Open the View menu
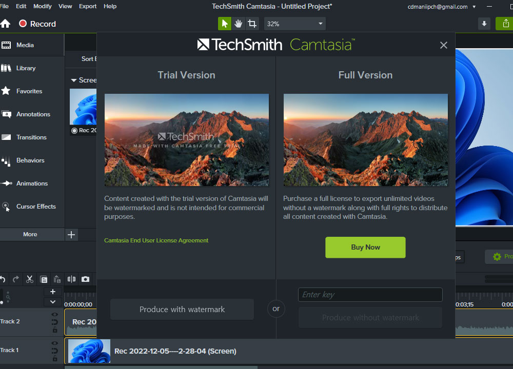The width and height of the screenshot is (513, 369). click(65, 6)
